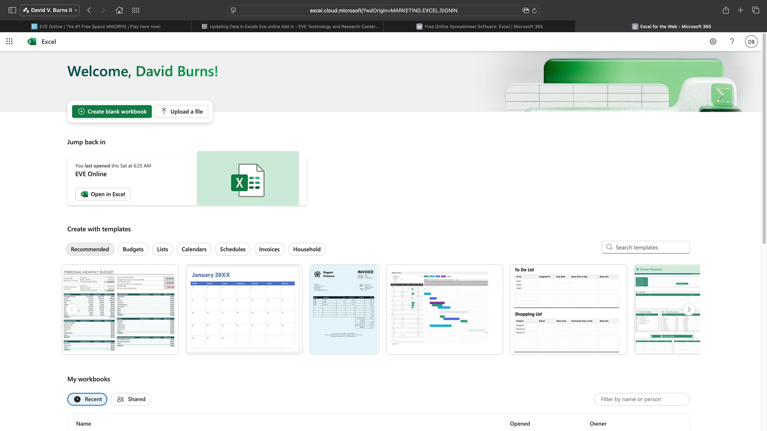Switch to the EVE Online browser tab
767x431 pixels.
point(96,27)
